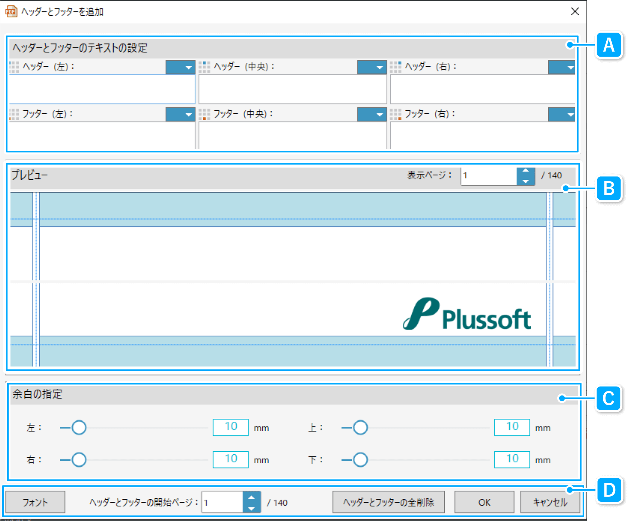Click the right margin slider handle

[x=79, y=460]
